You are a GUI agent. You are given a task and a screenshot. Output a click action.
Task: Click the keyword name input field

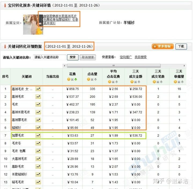50,57
